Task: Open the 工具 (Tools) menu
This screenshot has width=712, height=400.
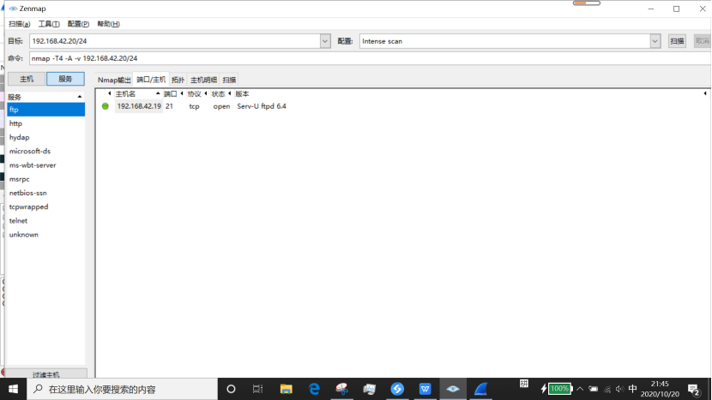Action: (x=49, y=24)
